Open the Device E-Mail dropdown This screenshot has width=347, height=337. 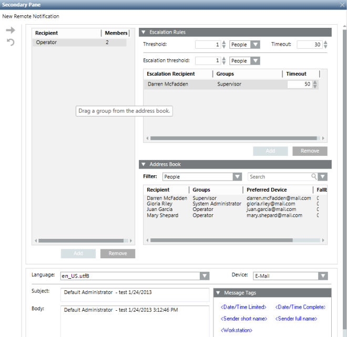click(322, 276)
